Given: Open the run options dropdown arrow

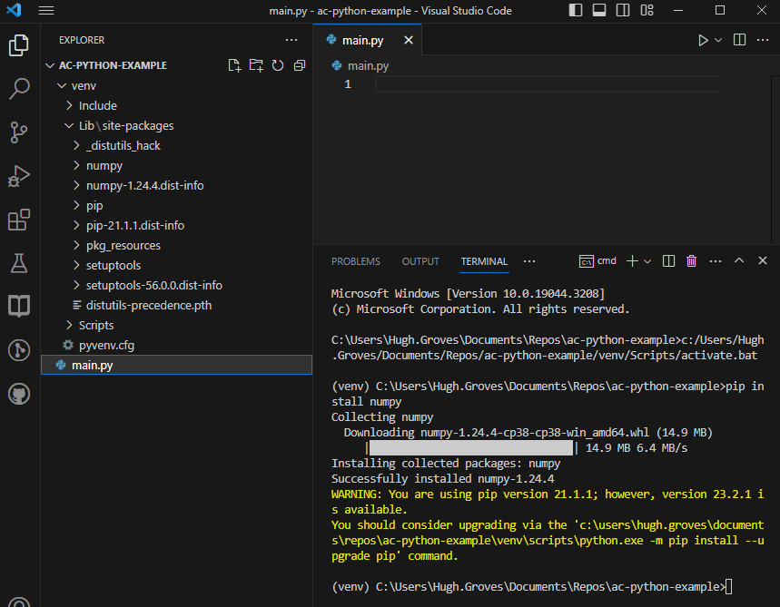Looking at the screenshot, I should pyautogui.click(x=718, y=40).
